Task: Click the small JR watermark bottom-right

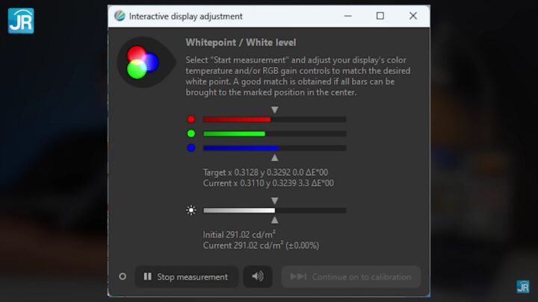Action: coord(523,286)
